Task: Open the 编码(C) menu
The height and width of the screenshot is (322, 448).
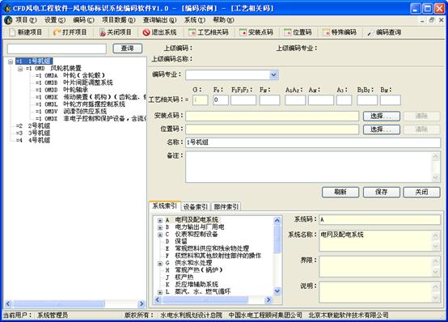Action: tap(83, 20)
